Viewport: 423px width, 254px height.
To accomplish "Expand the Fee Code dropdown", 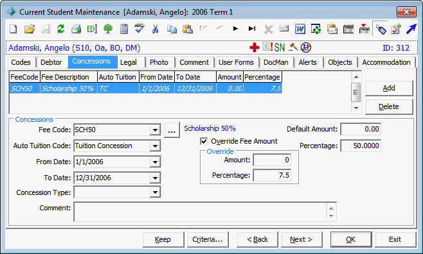I will [x=155, y=130].
